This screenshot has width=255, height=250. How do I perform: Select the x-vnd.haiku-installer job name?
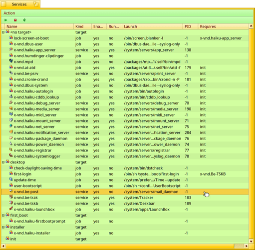tap(32, 233)
